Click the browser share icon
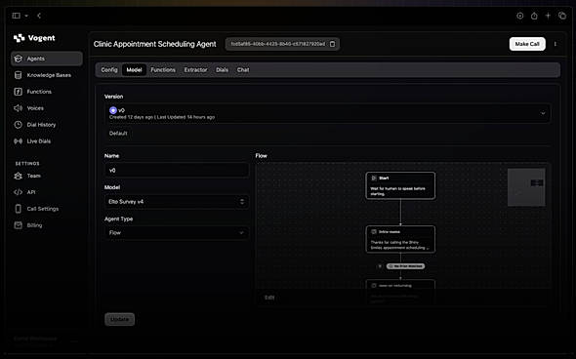576x359 pixels. point(534,16)
